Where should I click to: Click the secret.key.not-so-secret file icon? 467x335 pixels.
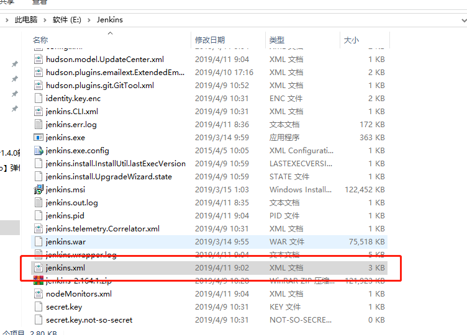point(39,320)
